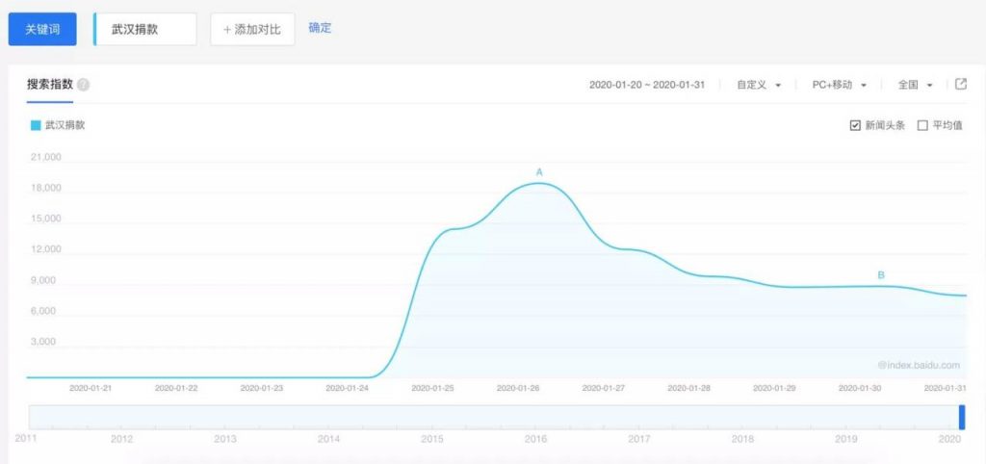Viewport: 986px width, 464px height.
Task: Click news marker B on the chart
Action: point(880,275)
